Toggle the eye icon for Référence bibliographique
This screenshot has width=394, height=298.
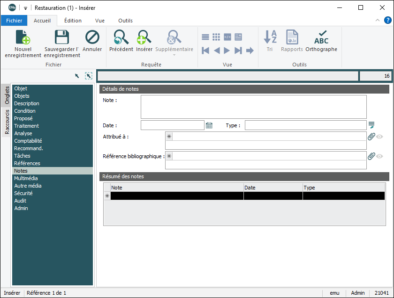(379, 156)
